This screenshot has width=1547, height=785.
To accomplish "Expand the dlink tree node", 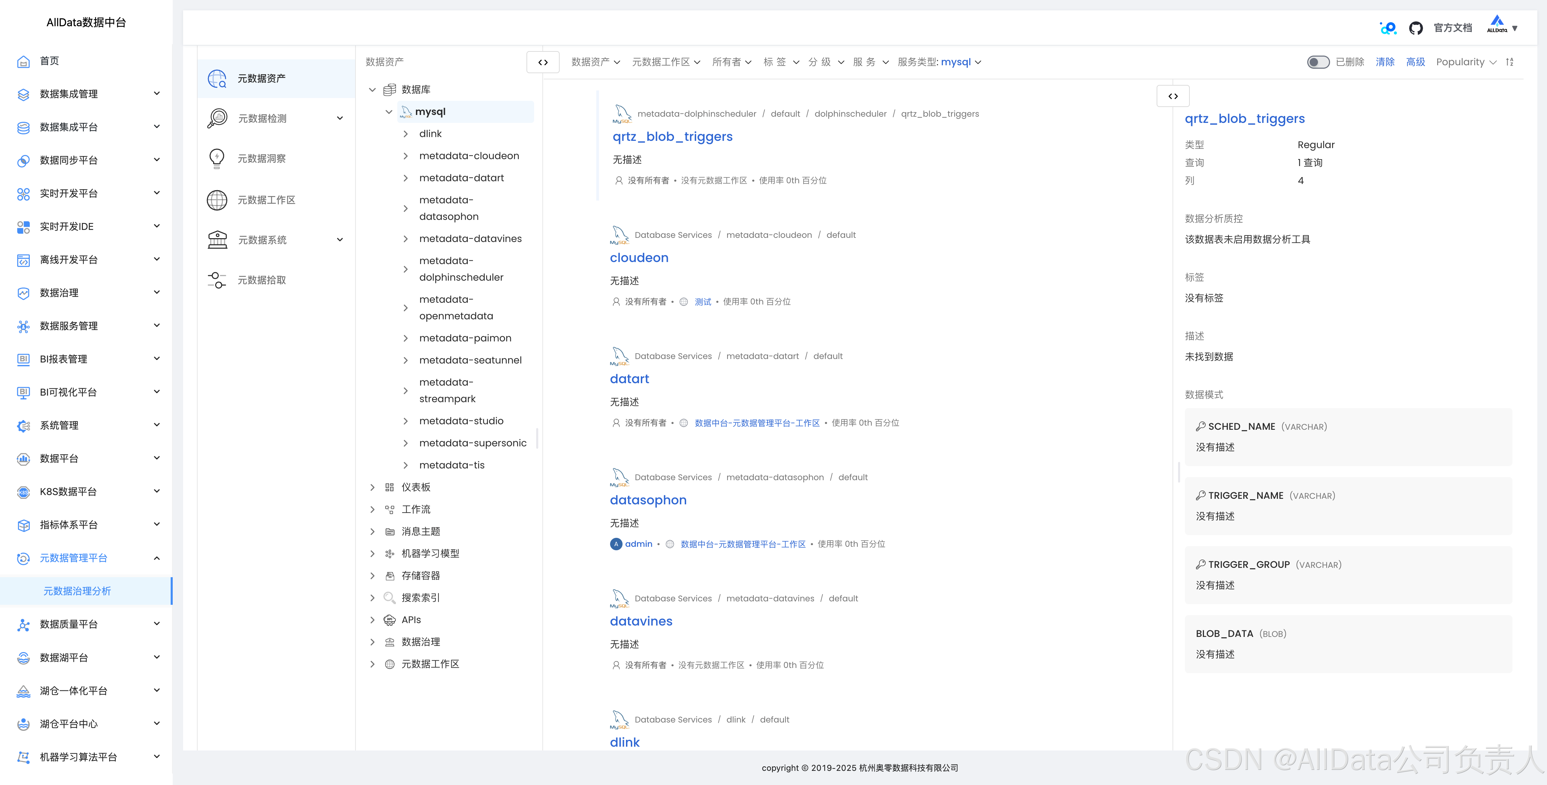I will [405, 134].
